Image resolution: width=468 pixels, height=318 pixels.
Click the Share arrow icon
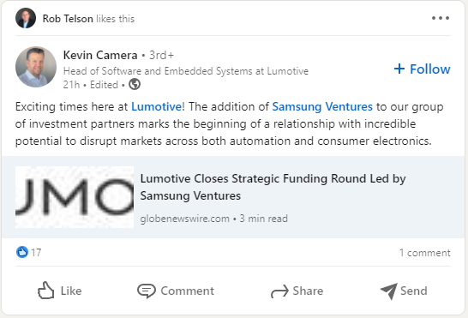pos(279,291)
